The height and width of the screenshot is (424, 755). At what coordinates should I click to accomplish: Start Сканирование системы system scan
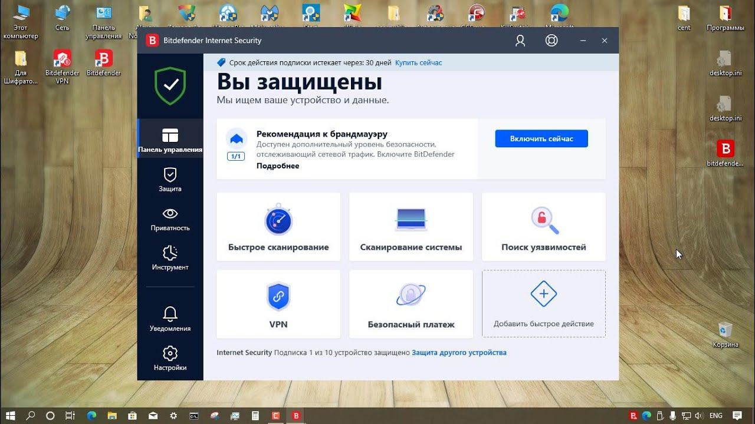411,227
